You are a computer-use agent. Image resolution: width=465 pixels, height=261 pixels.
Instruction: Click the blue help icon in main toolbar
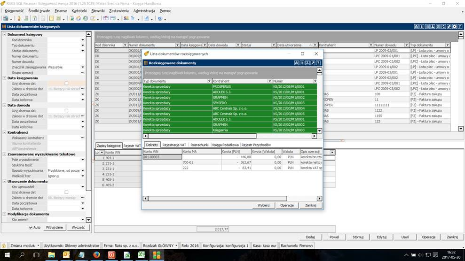click(160, 18)
